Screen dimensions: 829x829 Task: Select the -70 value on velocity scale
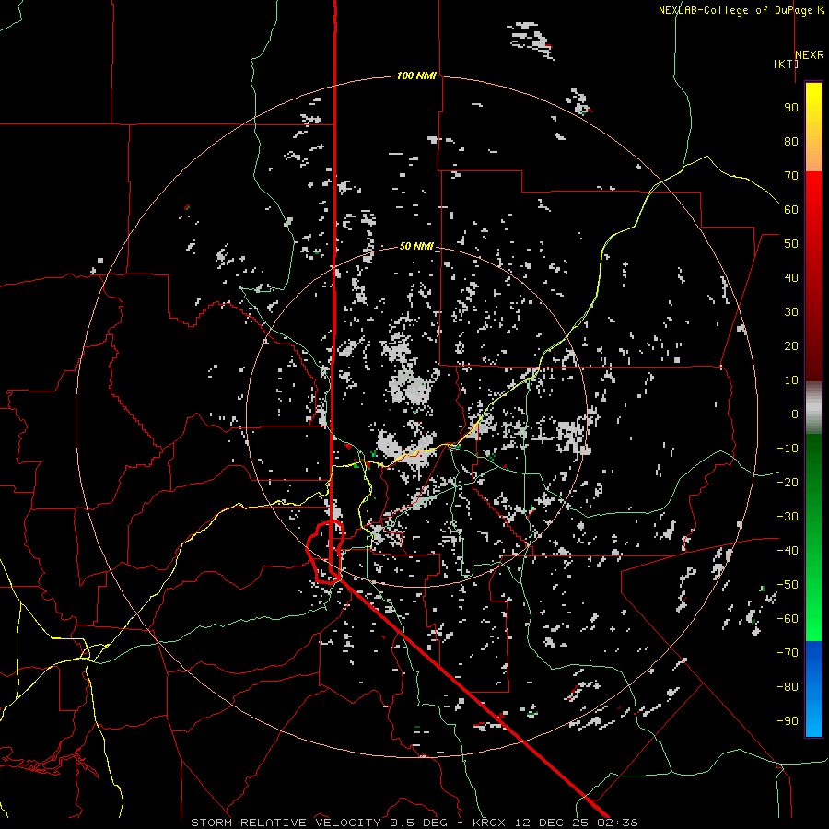[788, 653]
